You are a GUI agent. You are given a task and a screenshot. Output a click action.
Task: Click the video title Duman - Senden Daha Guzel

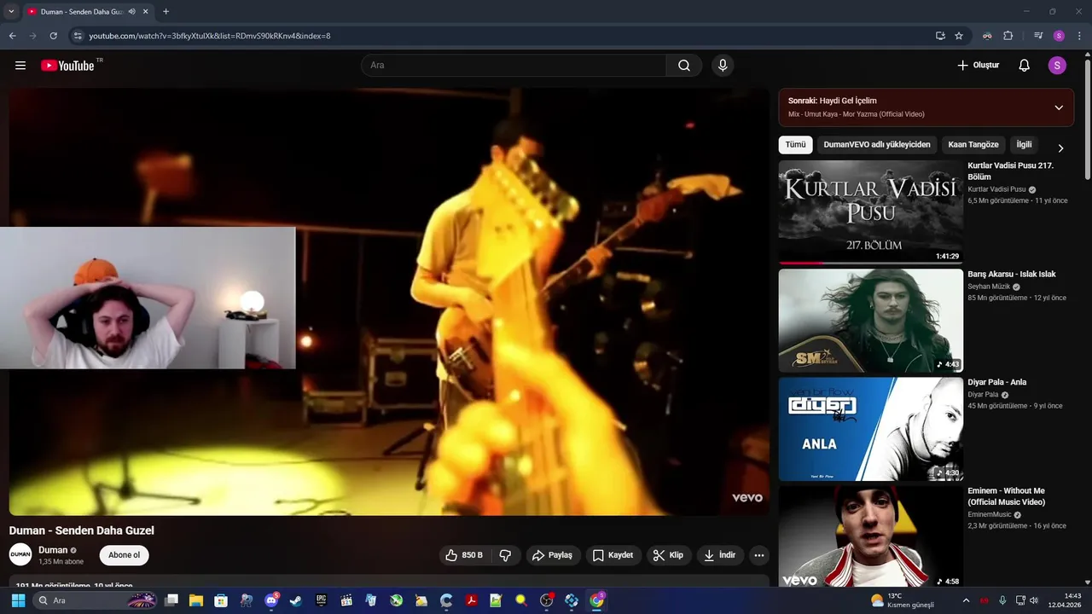coord(82,530)
